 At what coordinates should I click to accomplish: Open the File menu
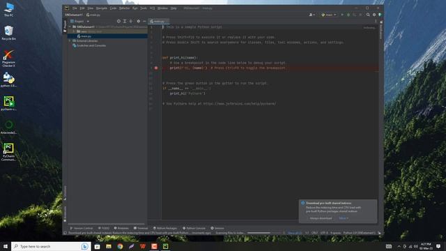click(x=75, y=8)
